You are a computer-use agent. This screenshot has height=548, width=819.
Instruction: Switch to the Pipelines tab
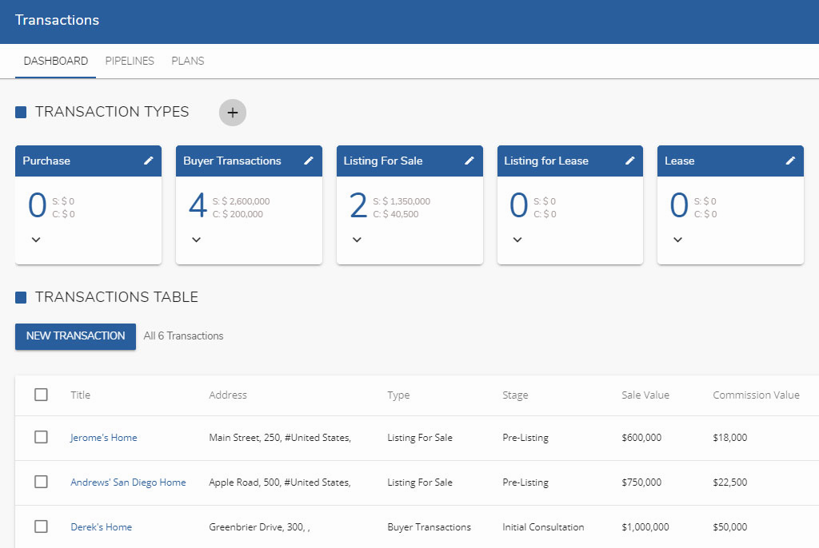pos(130,61)
